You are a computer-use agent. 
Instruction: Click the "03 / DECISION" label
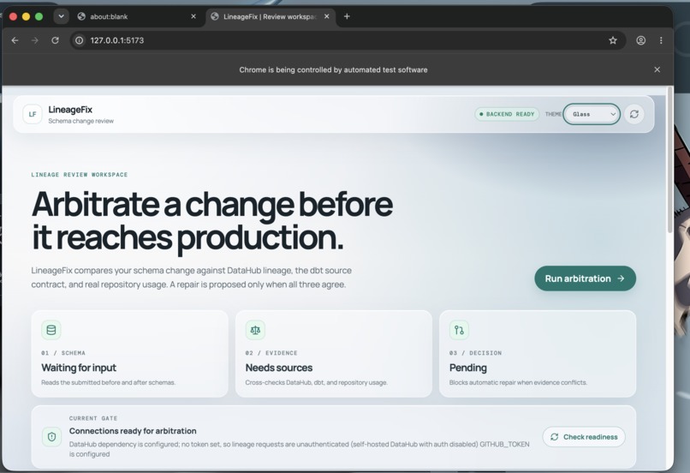475,353
